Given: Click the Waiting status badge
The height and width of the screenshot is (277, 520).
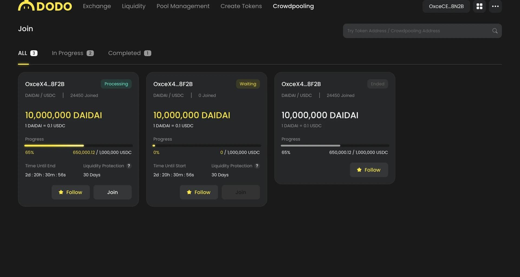Looking at the screenshot, I should coord(248,84).
